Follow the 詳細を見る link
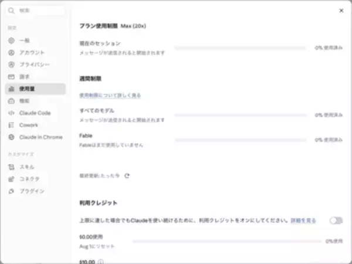This screenshot has height=264, width=352. click(303, 221)
